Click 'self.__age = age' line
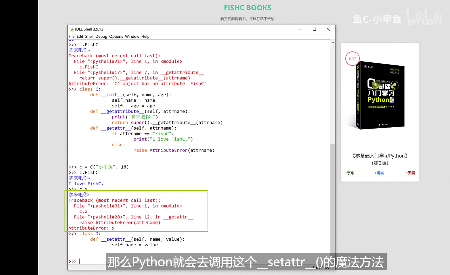Image resolution: width=450 pixels, height=275 pixels. tap(133, 106)
